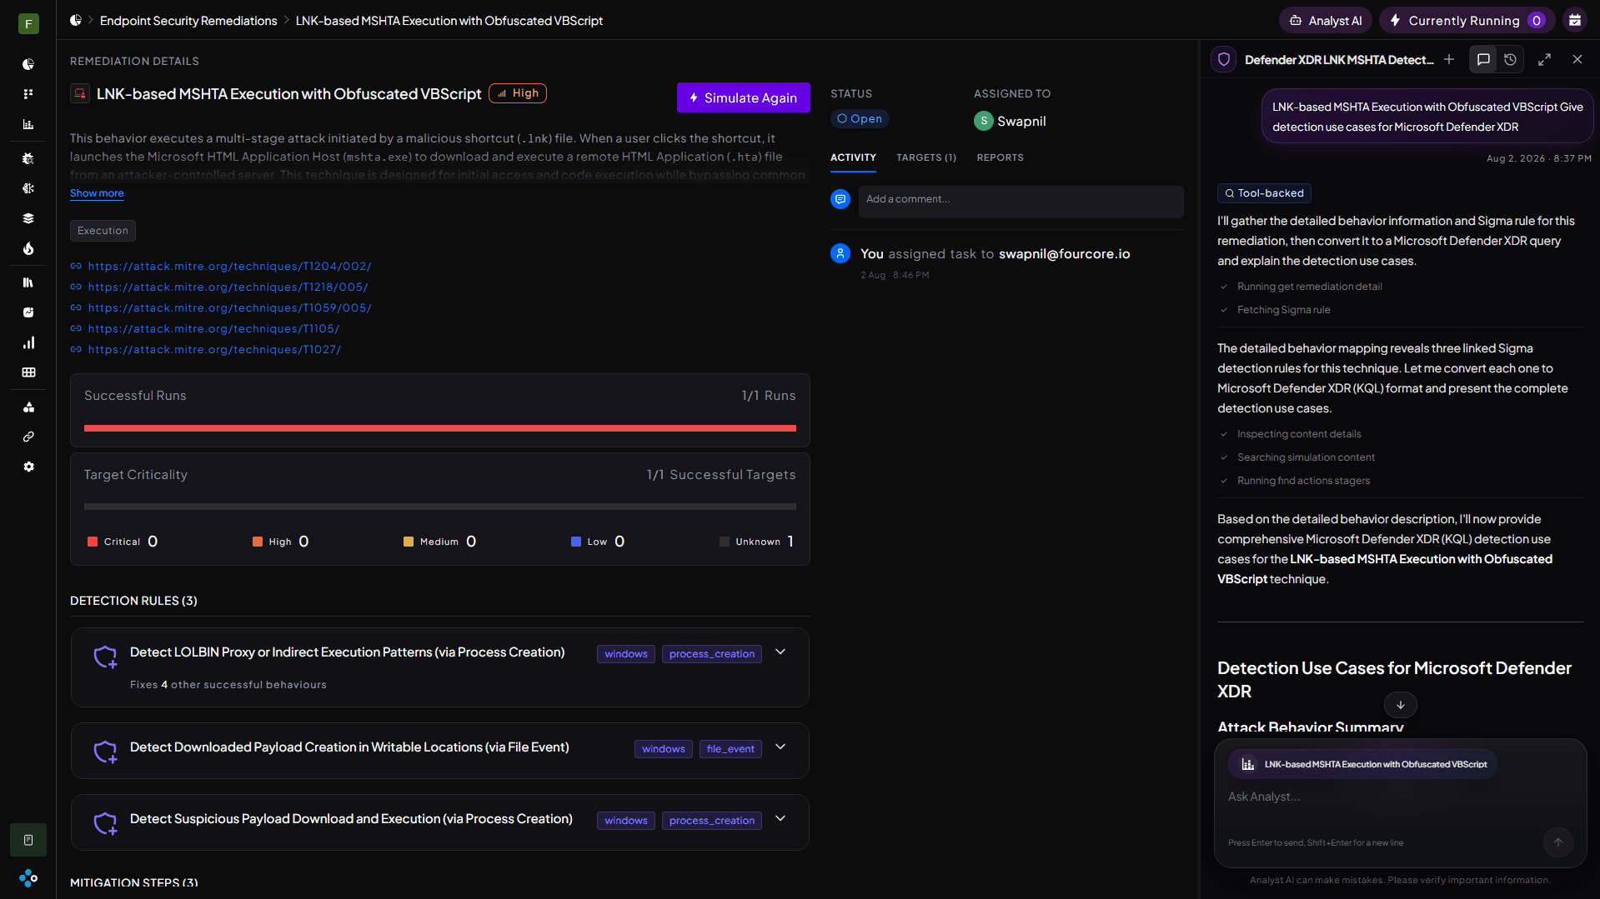Open the green F workspace avatar
The image size is (1600, 899).
28,23
